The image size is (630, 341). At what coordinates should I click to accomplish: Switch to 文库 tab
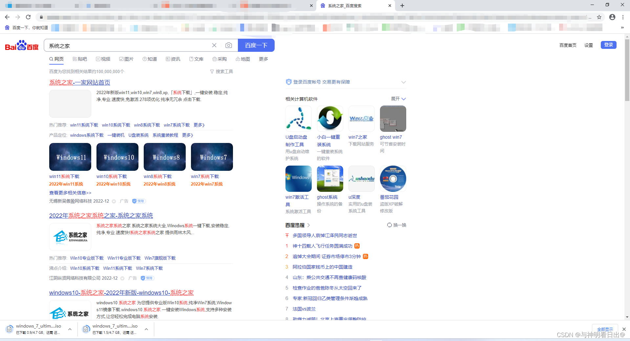point(196,59)
